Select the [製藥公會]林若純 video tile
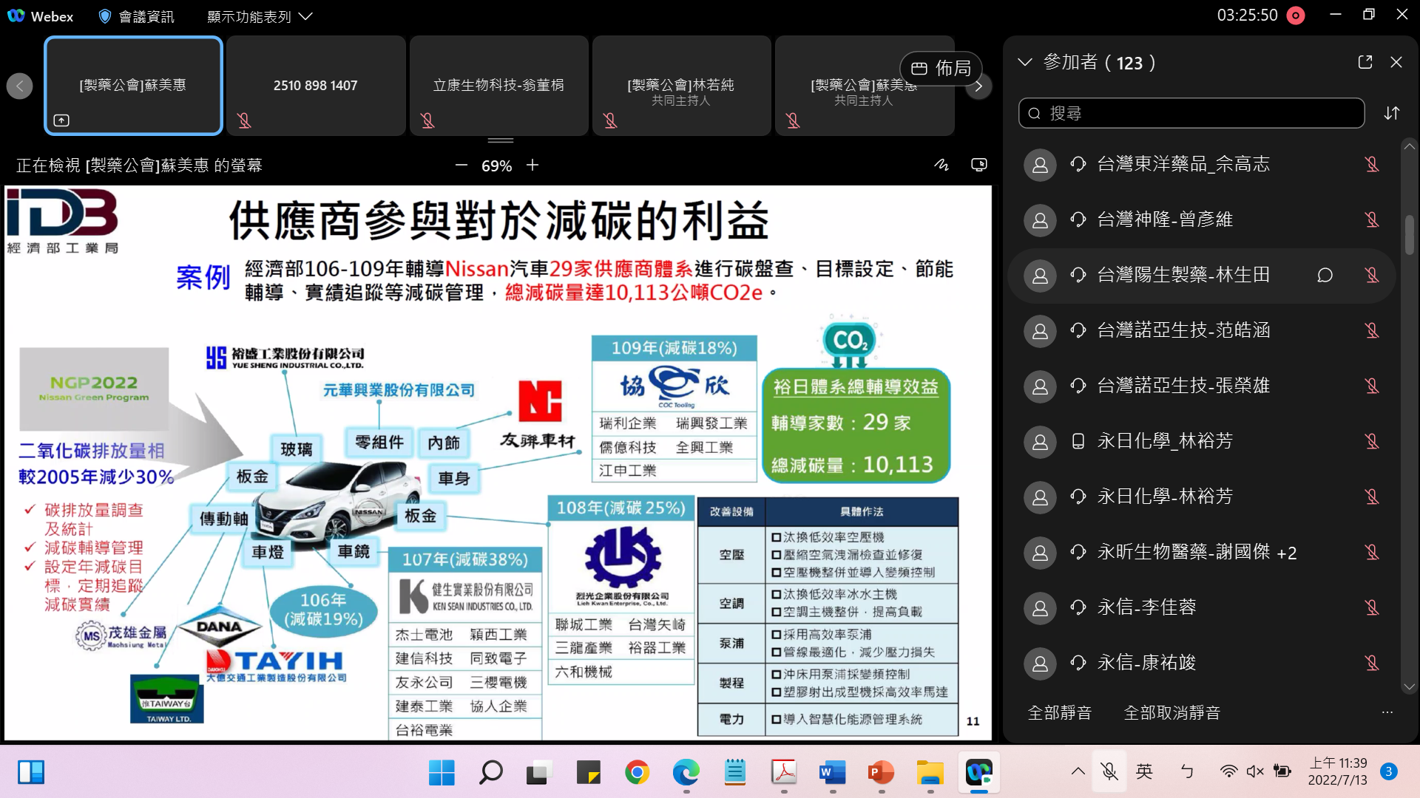This screenshot has height=798, width=1420. pos(681,86)
